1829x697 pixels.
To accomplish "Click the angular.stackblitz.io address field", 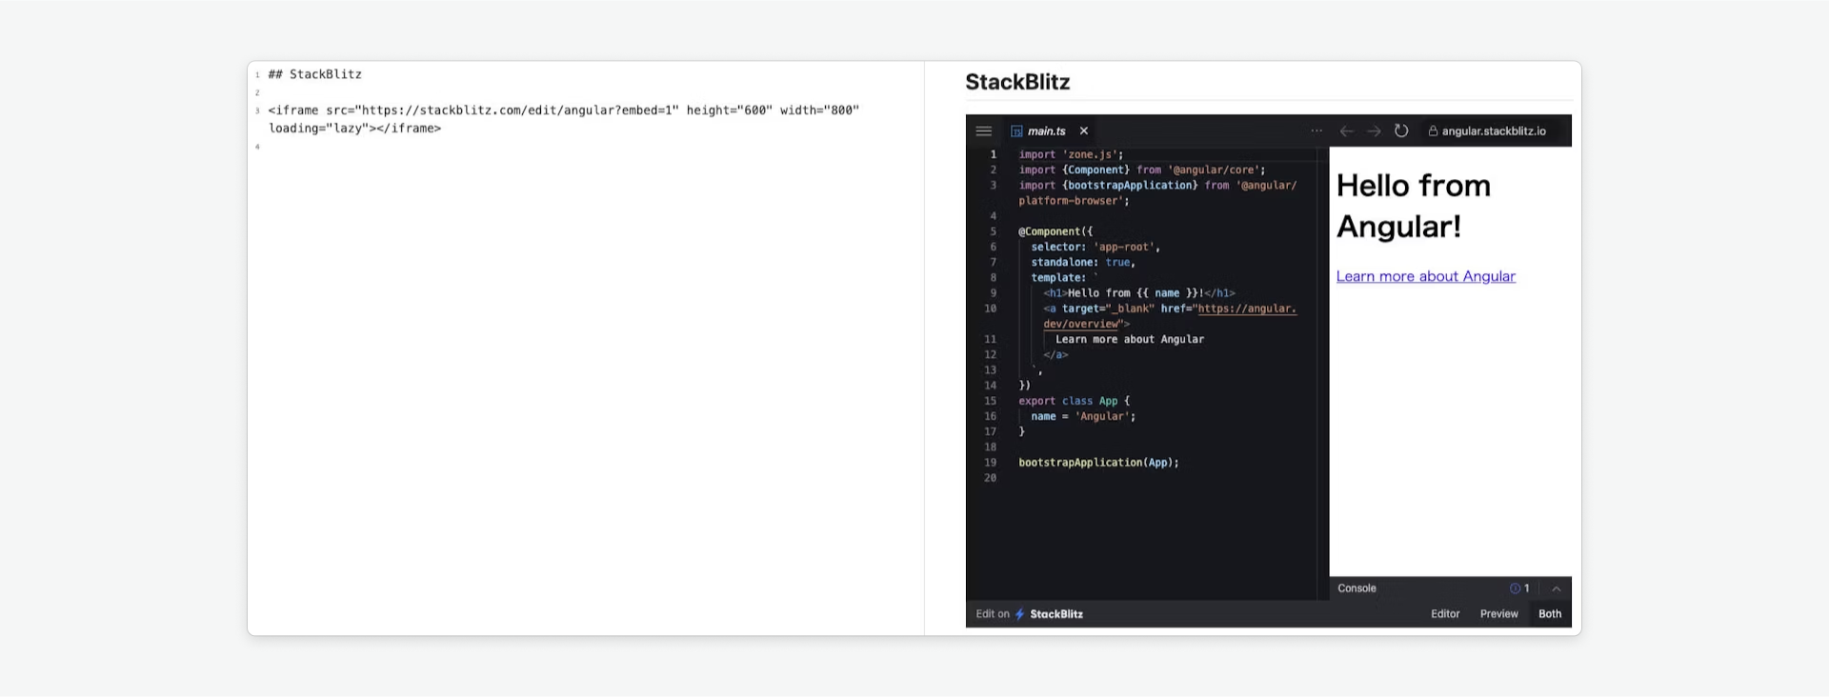I will [x=1492, y=131].
